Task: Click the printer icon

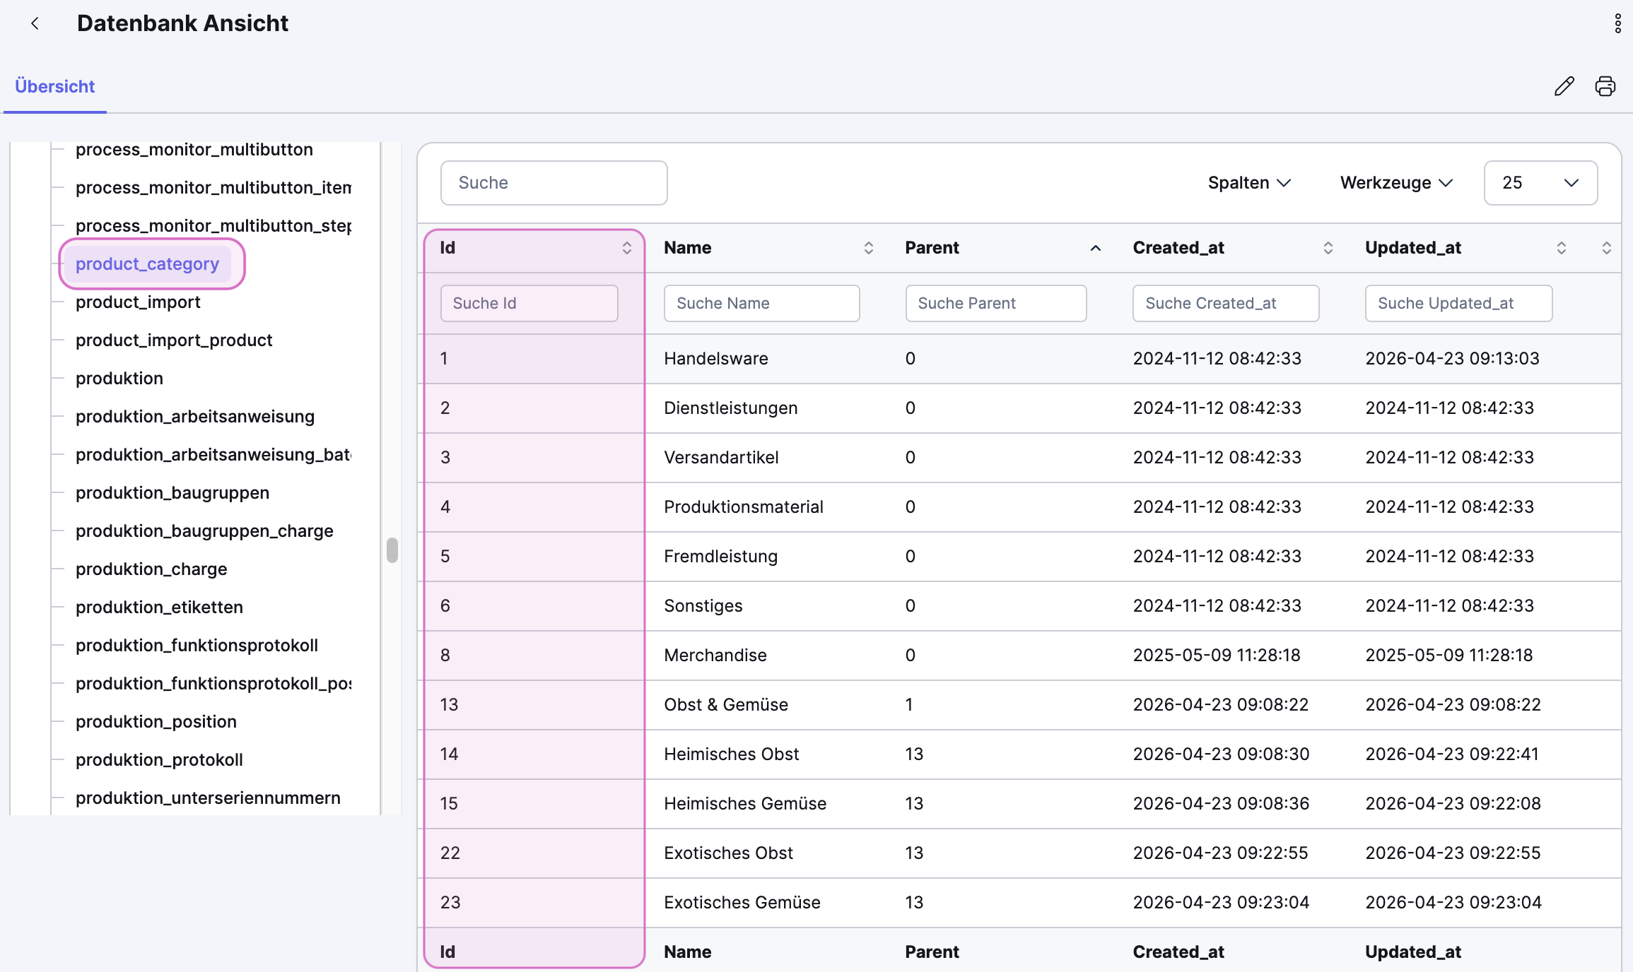Action: [x=1605, y=86]
